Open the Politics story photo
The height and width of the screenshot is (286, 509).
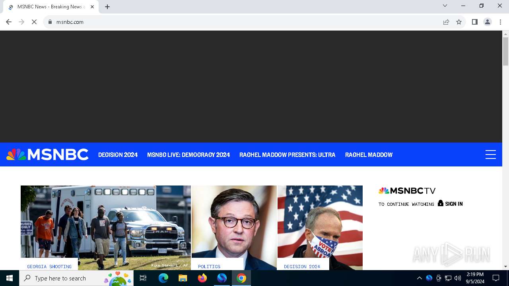(x=234, y=228)
